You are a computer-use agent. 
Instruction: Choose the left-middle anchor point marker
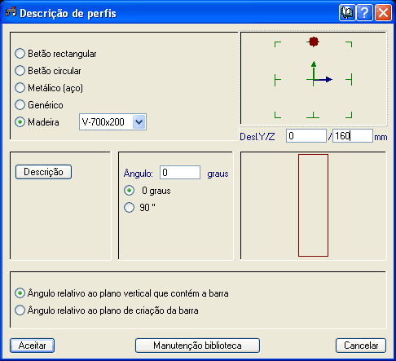pos(277,80)
